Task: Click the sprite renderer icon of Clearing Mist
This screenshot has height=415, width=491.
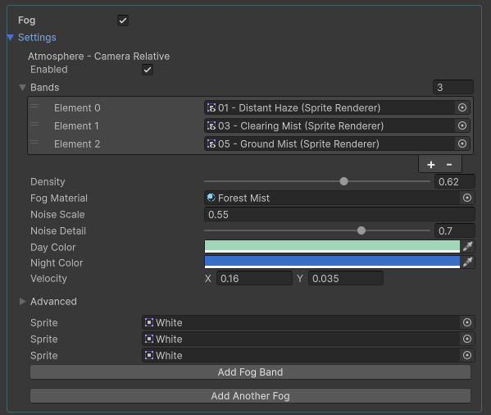Action: coord(211,126)
